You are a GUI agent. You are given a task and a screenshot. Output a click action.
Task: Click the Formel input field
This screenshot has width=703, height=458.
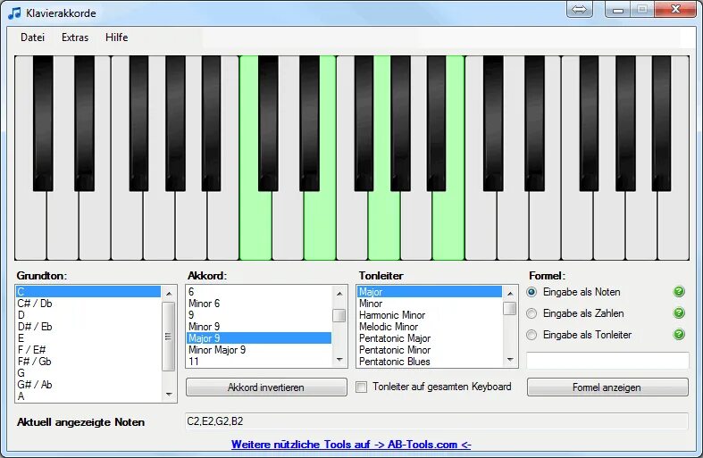(x=607, y=361)
